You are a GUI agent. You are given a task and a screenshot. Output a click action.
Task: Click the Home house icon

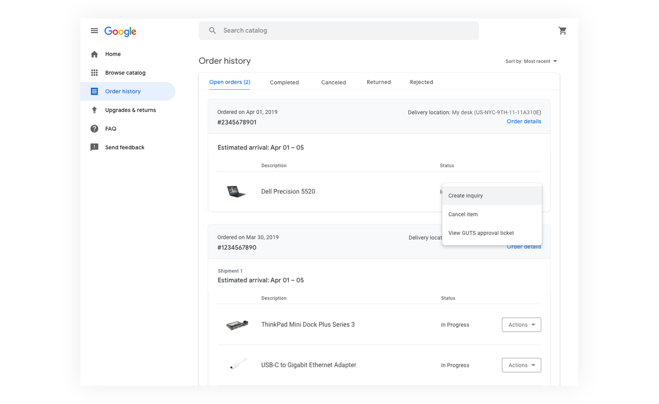click(x=94, y=54)
